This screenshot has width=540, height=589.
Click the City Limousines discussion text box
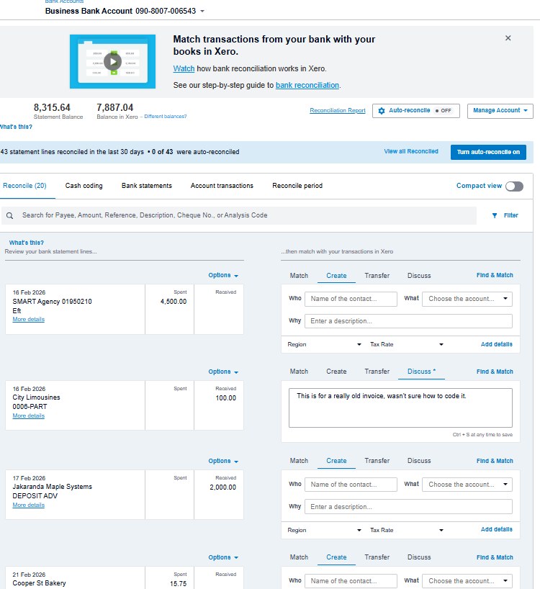point(400,408)
